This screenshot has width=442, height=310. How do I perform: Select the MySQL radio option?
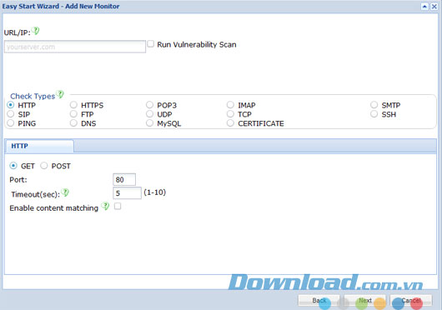pos(149,123)
